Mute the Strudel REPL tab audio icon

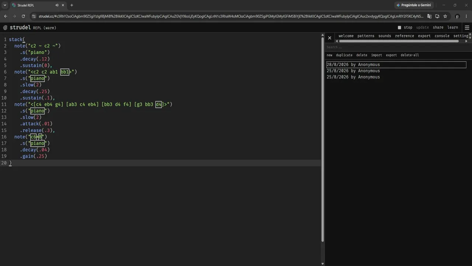[x=57, y=5]
